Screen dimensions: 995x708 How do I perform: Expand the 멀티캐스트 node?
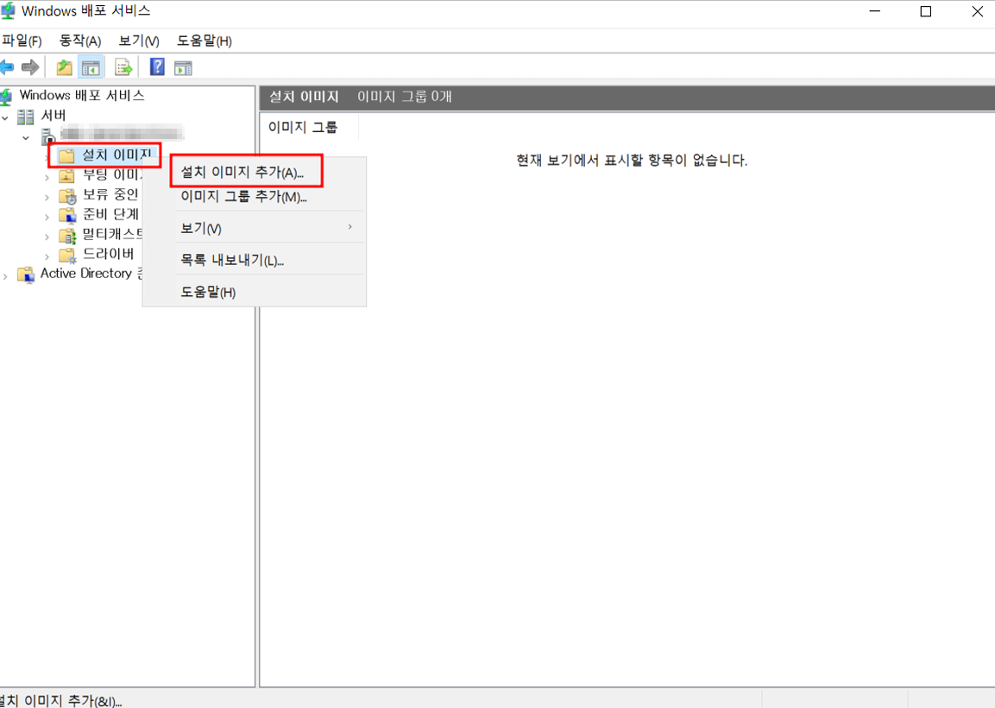pos(47,237)
